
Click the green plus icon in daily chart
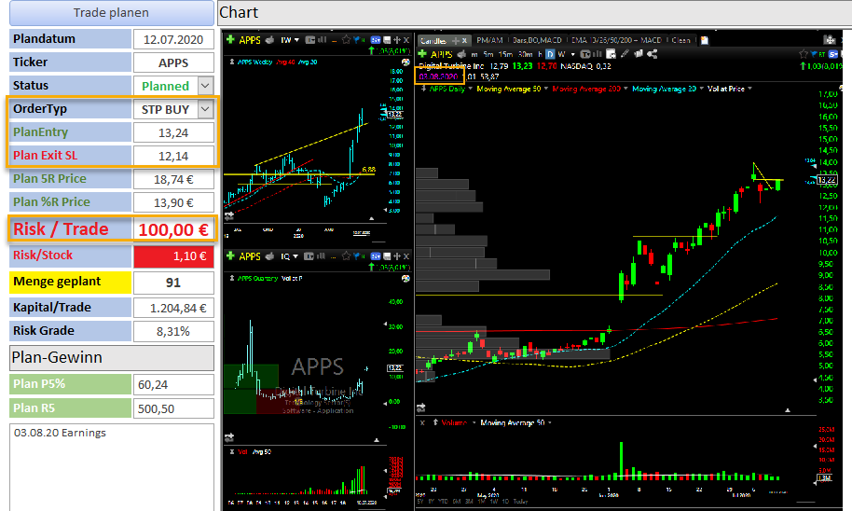coord(422,54)
